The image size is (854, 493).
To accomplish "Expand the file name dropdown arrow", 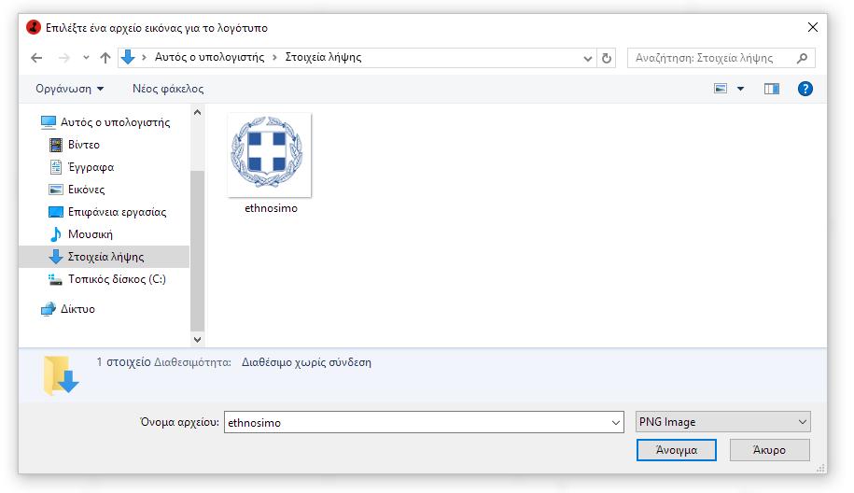I will [x=615, y=423].
